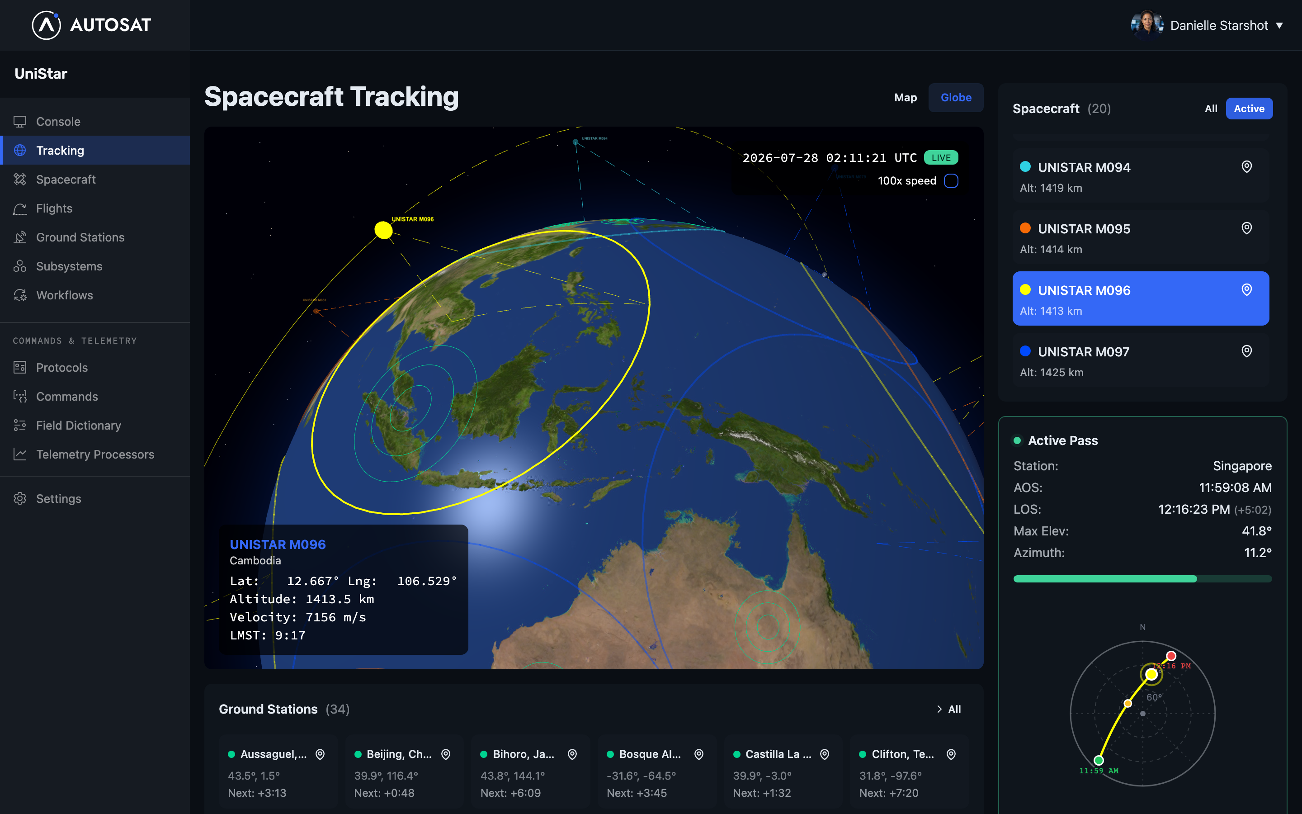This screenshot has width=1302, height=814.
Task: Click the Aussaguel station location pin
Action: click(320, 754)
